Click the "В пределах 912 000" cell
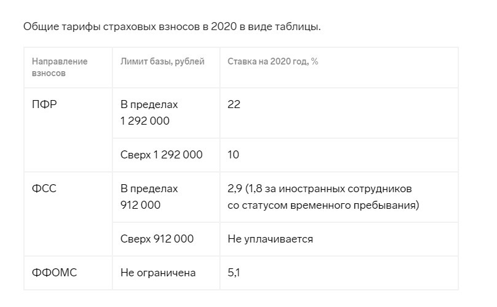The image size is (497, 307). pos(149,196)
